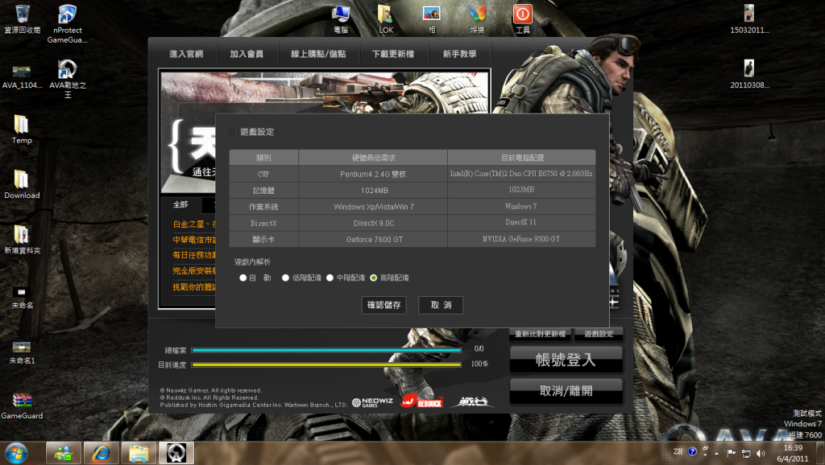Viewport: 825px width, 465px height.
Task: Click the 確認儲存 button
Action: (384, 305)
